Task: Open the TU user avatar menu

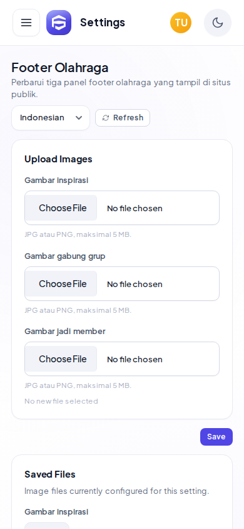Action: tap(181, 23)
